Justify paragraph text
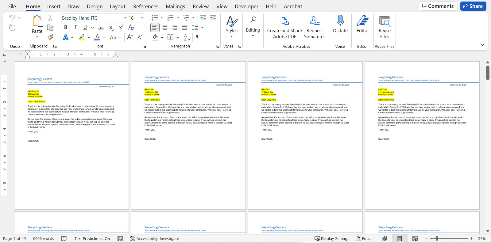This screenshot has height=243, width=491. pyautogui.click(x=184, y=28)
